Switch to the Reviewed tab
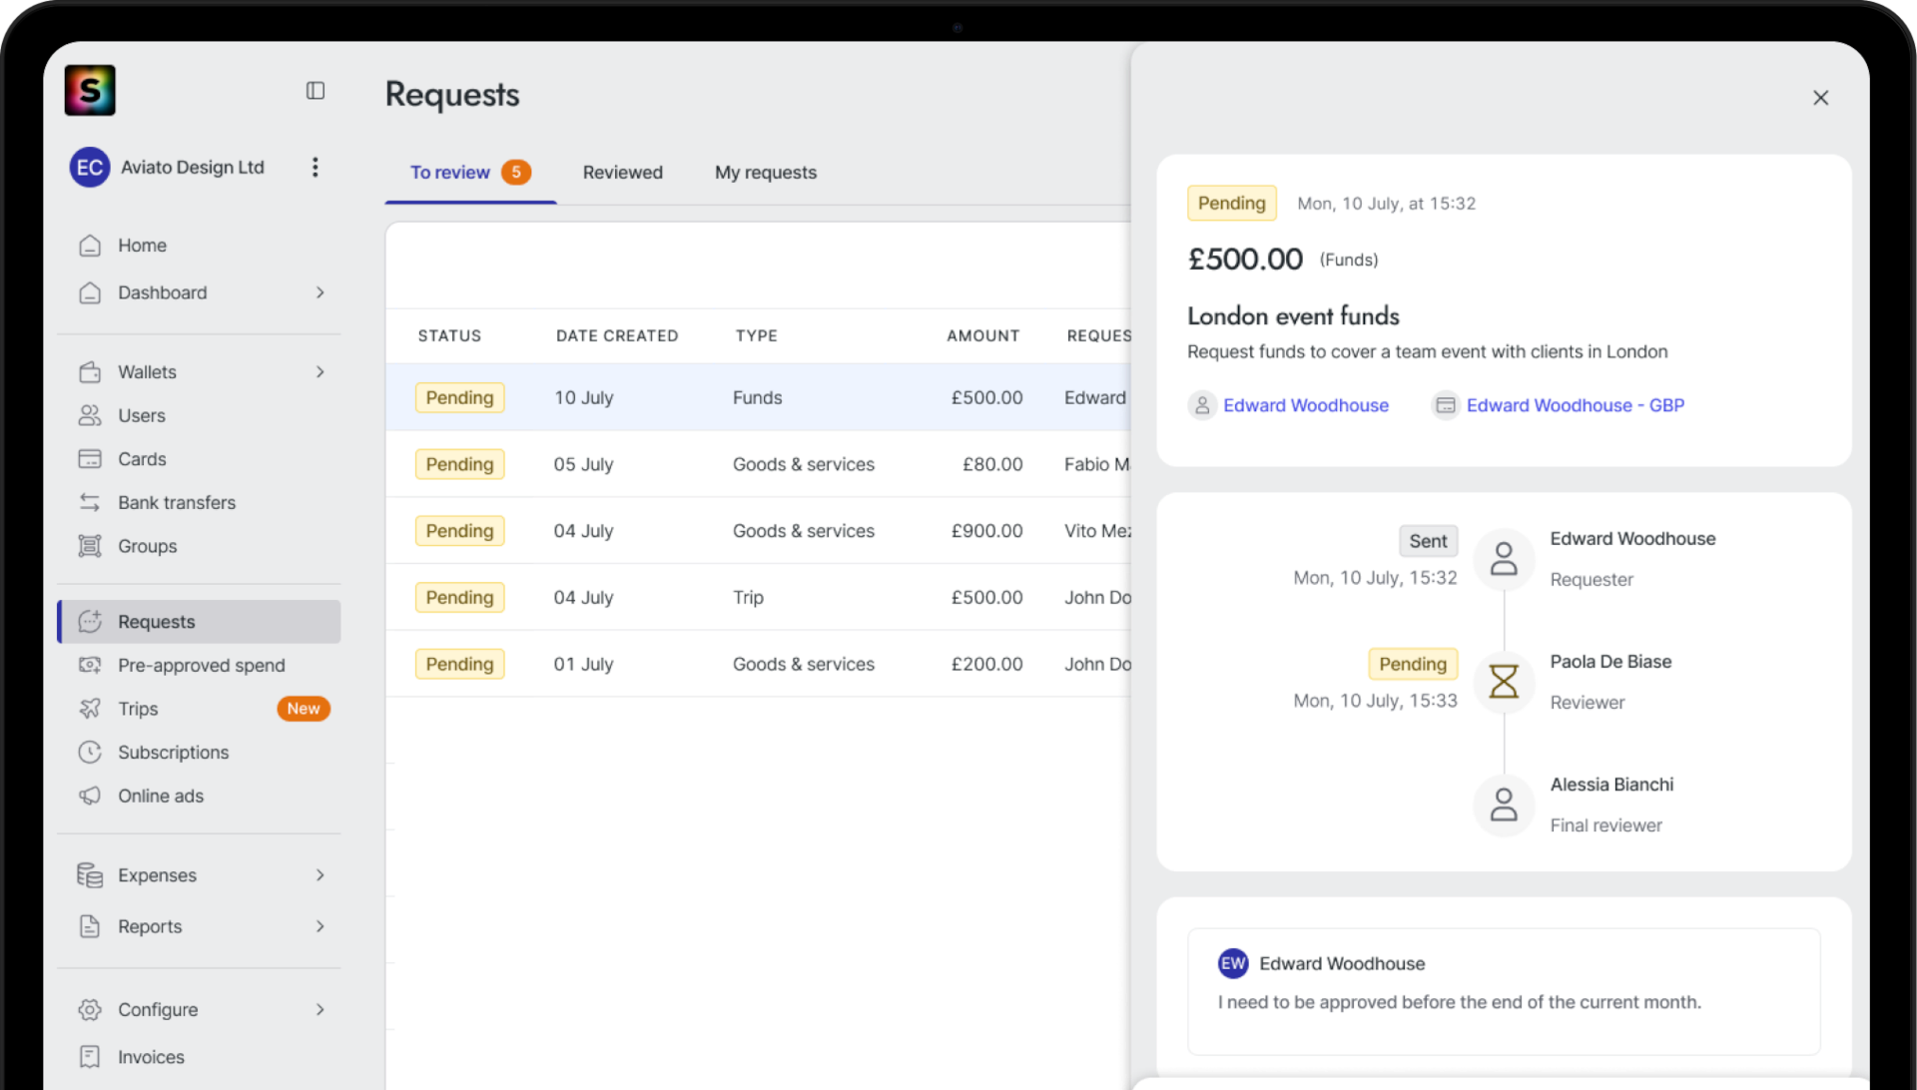The width and height of the screenshot is (1917, 1090). 622,172
